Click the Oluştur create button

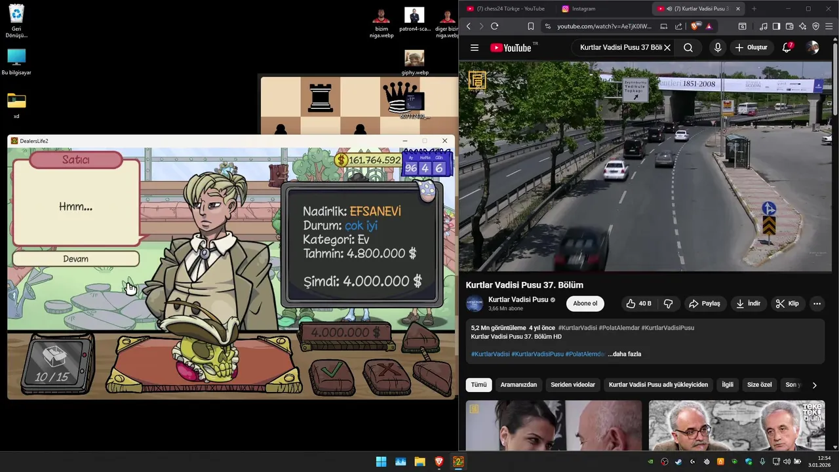pos(751,48)
